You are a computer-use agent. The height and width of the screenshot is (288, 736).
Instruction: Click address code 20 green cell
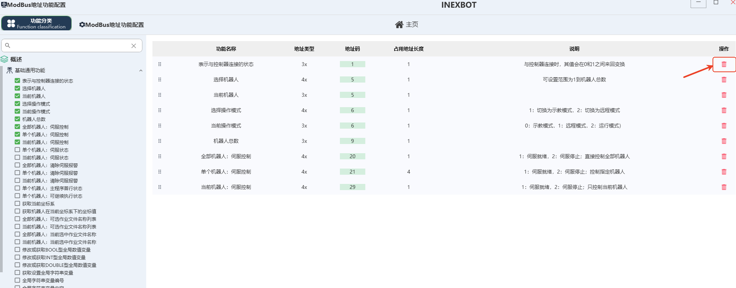[x=352, y=157]
